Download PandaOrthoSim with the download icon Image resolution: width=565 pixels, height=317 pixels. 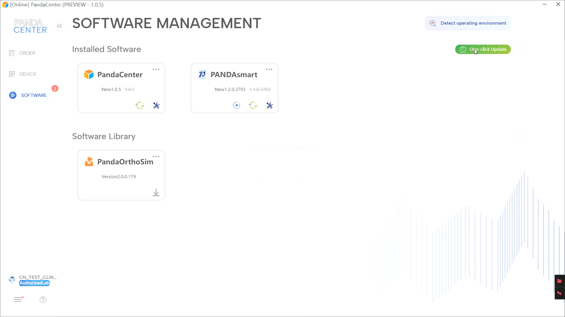156,193
